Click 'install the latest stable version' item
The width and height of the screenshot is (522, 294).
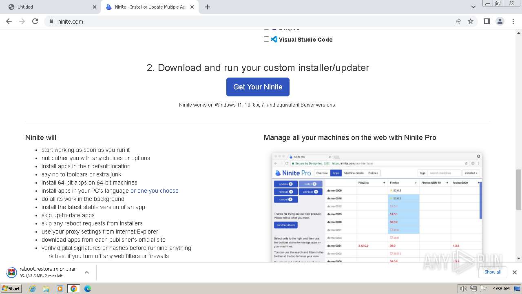(x=93, y=207)
